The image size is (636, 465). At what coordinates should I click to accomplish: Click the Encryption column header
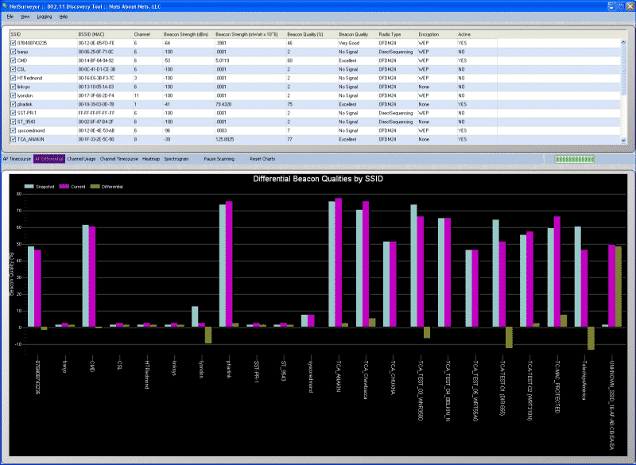[429, 34]
